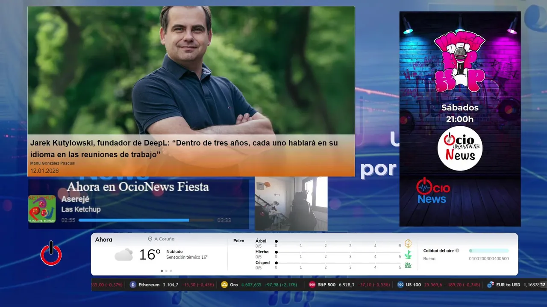Click the gold Oro icon in ticker
This screenshot has width=547, height=307.
click(x=224, y=285)
